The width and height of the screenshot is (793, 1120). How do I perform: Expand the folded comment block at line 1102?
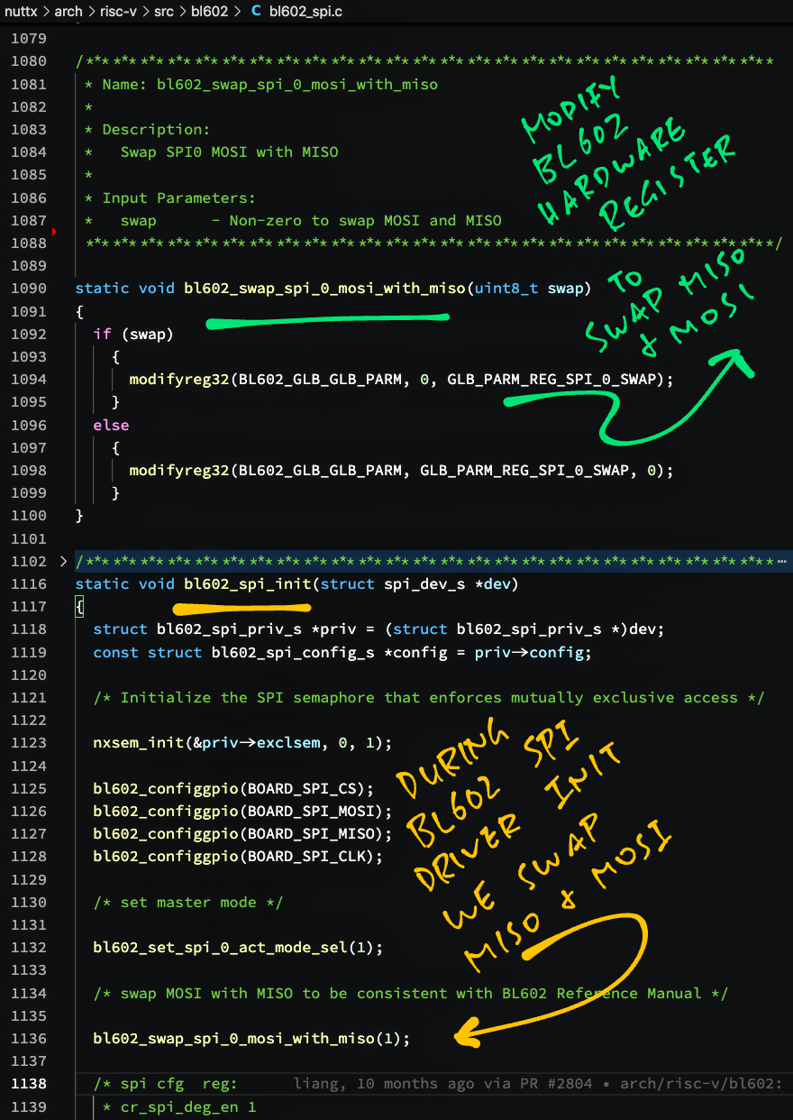tap(62, 561)
